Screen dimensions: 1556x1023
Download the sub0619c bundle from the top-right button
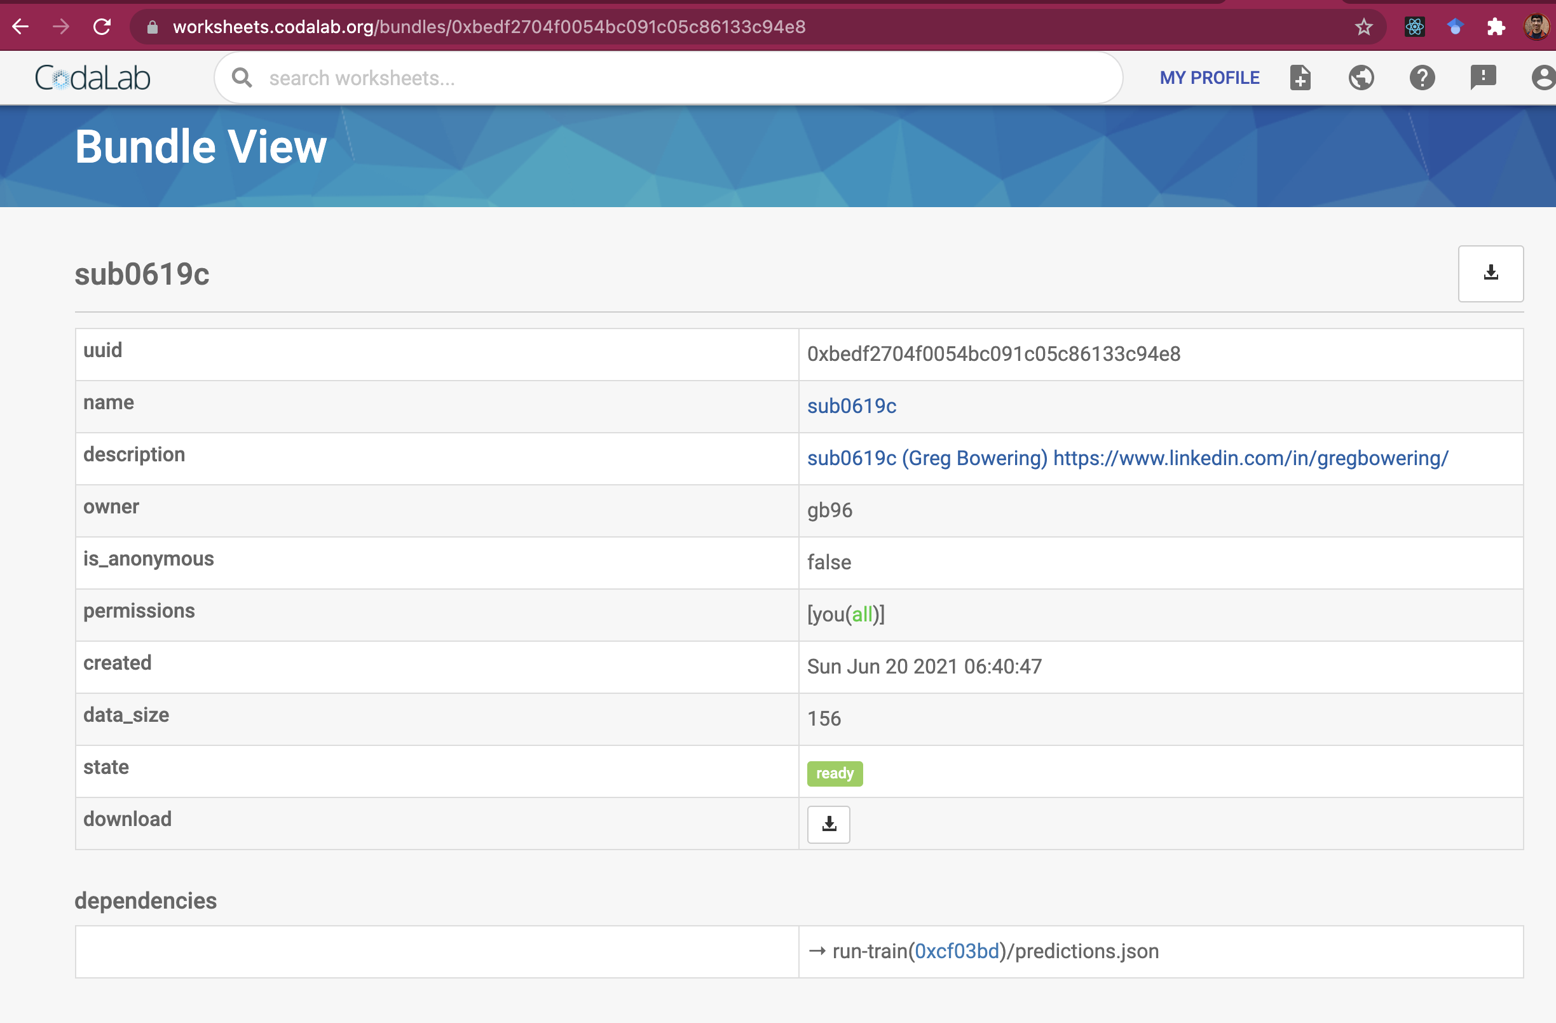tap(1491, 273)
